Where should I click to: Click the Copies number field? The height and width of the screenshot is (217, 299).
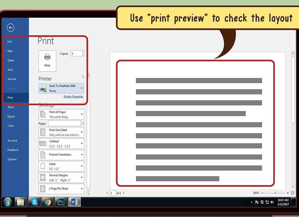coord(76,54)
